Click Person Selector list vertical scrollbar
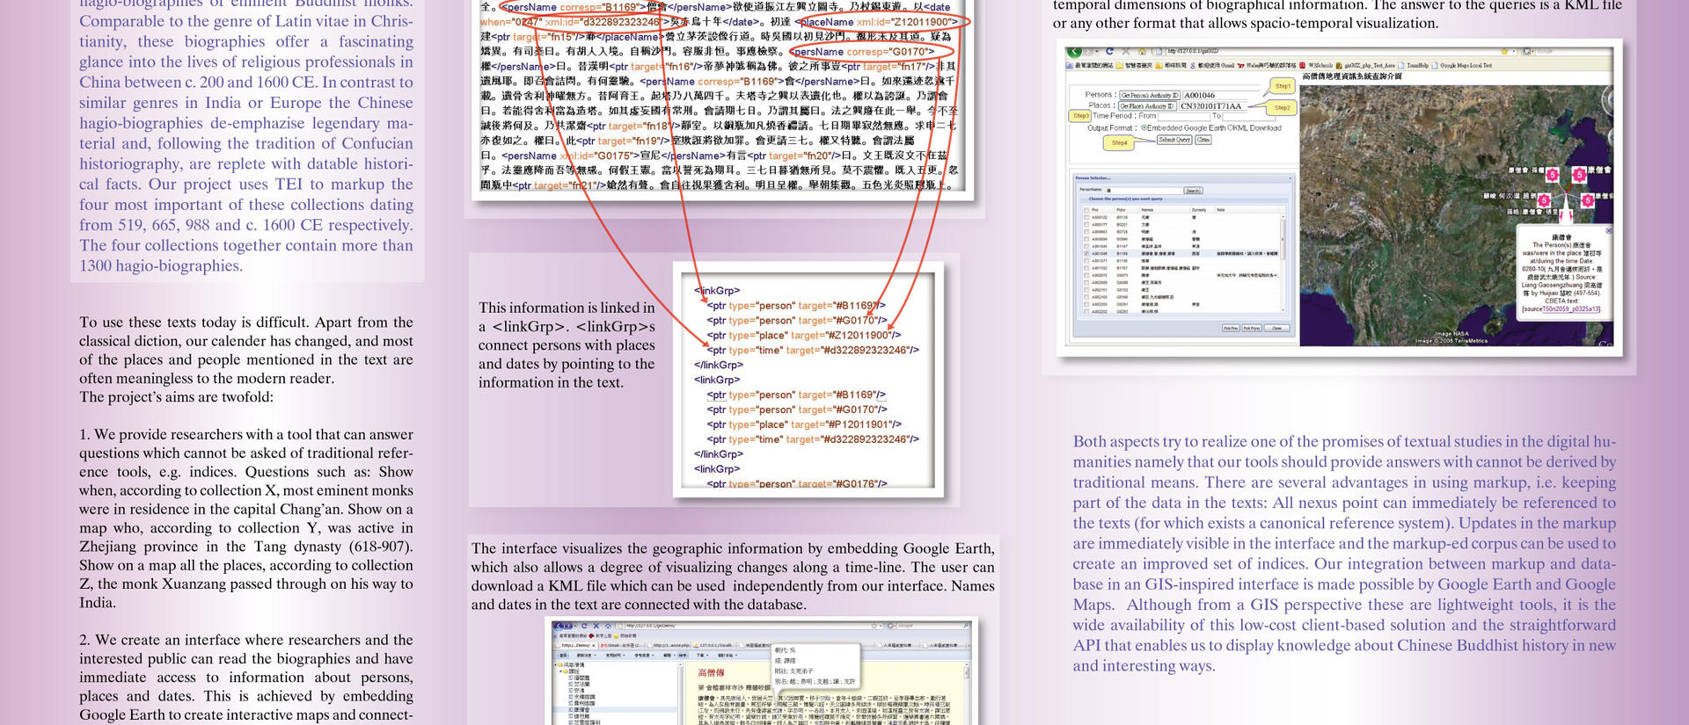Viewport: 1689px width, 725px height. coord(1283,264)
